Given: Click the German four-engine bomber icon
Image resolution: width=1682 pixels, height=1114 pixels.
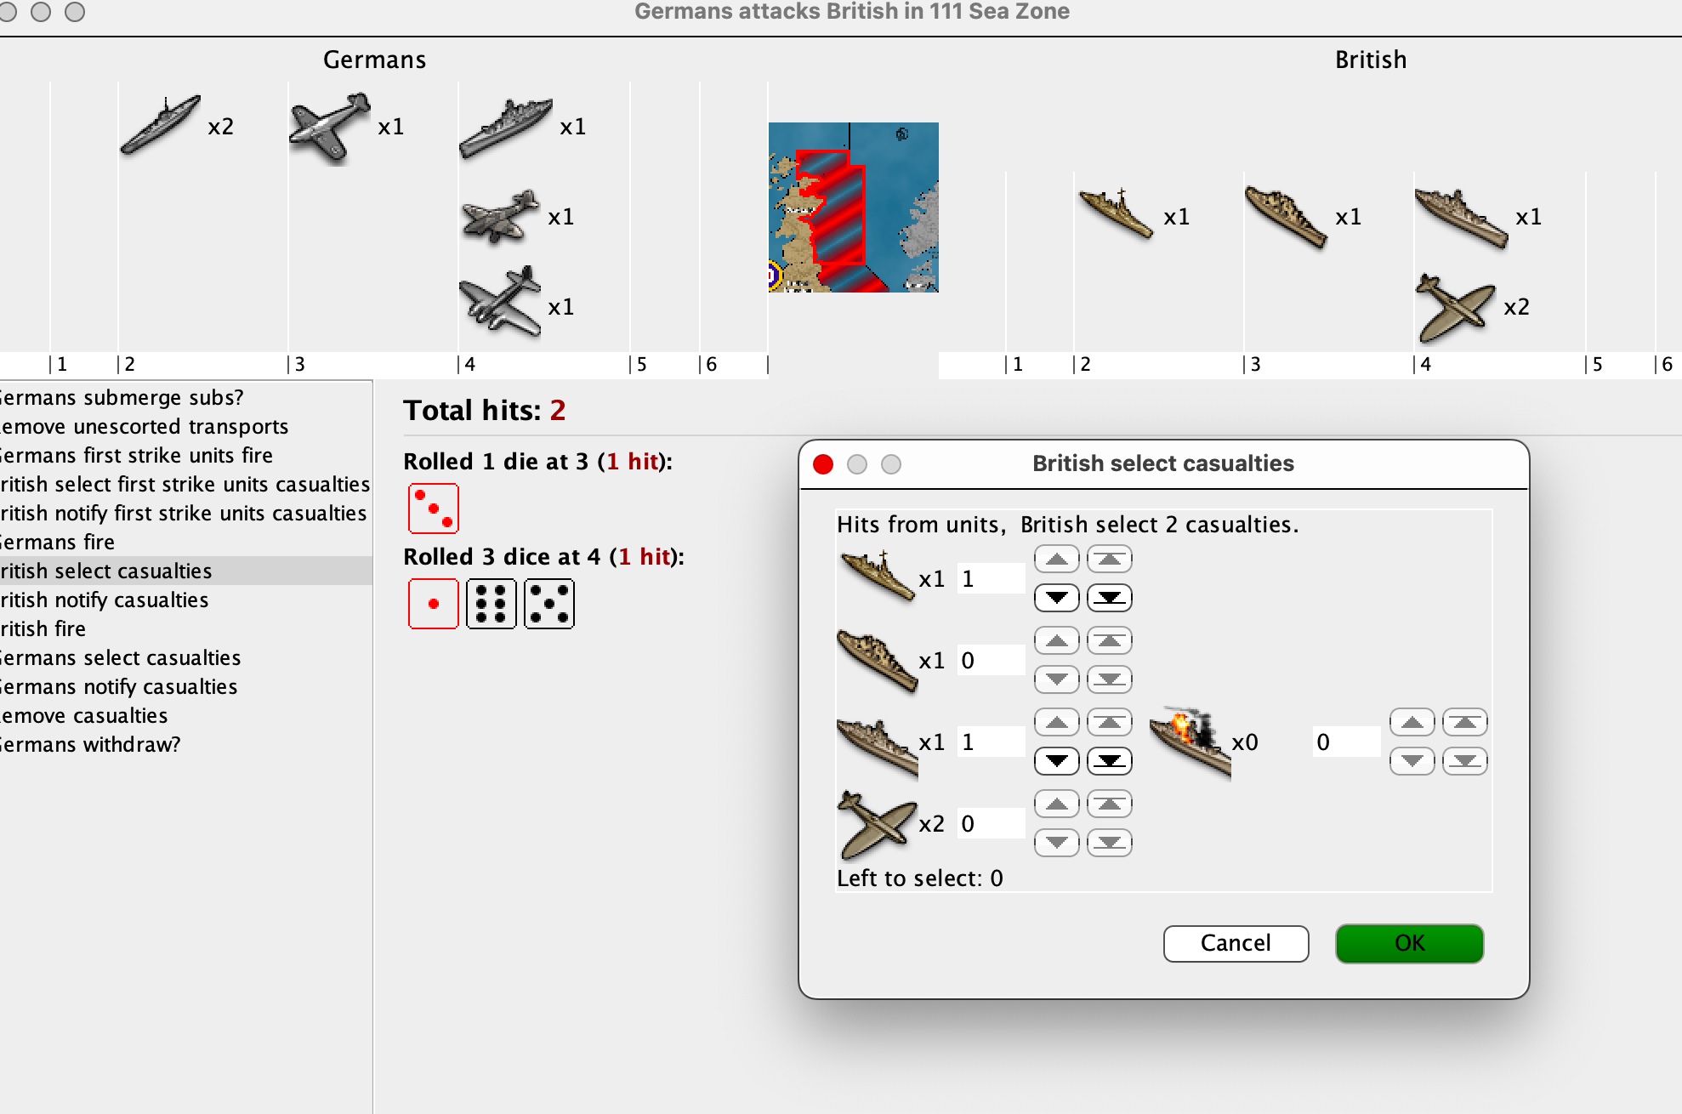Looking at the screenshot, I should pyautogui.click(x=500, y=303).
